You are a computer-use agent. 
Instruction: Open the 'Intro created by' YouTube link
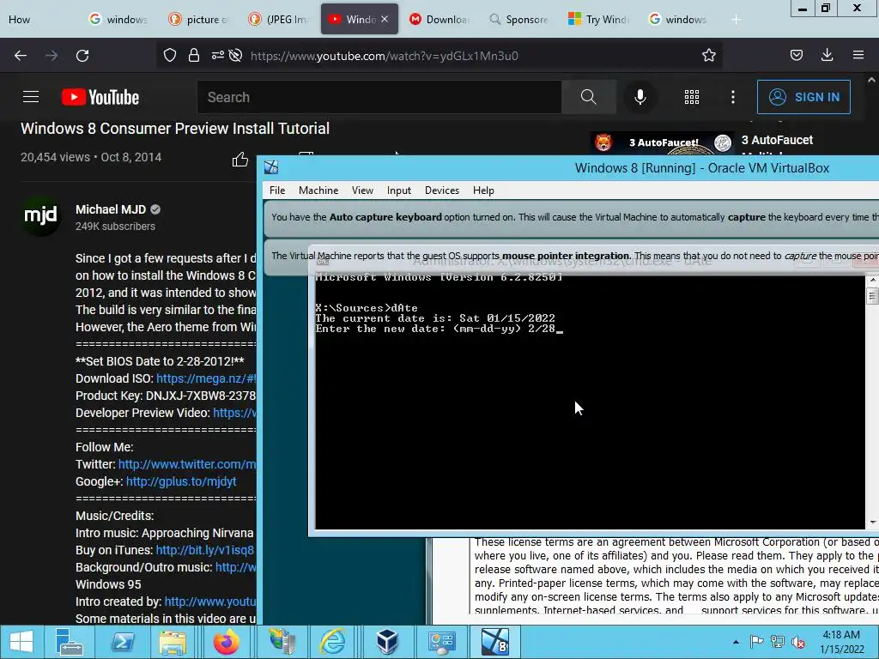tap(210, 602)
